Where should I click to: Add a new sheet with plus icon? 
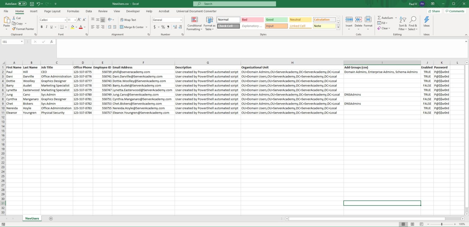pos(51,218)
